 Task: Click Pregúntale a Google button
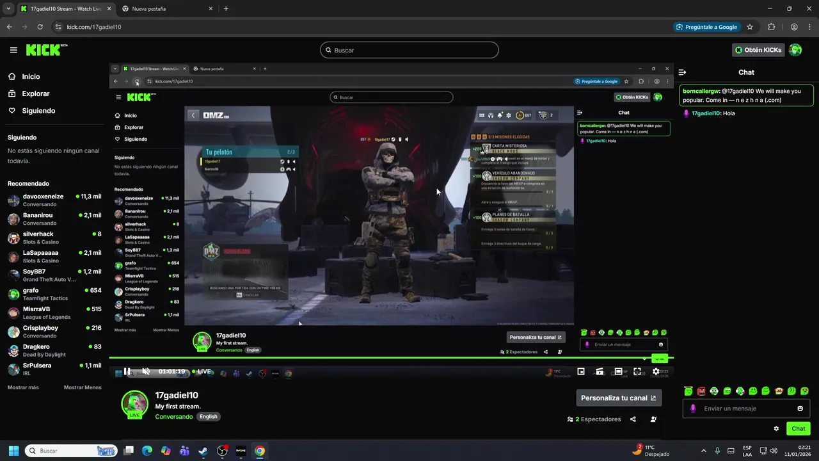(x=706, y=27)
